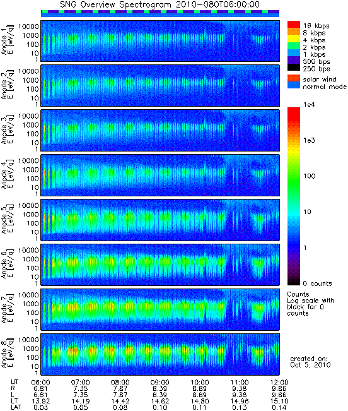Click the LAT value 0.14
Image resolution: width=348 pixels, height=411 pixels.
279,407
